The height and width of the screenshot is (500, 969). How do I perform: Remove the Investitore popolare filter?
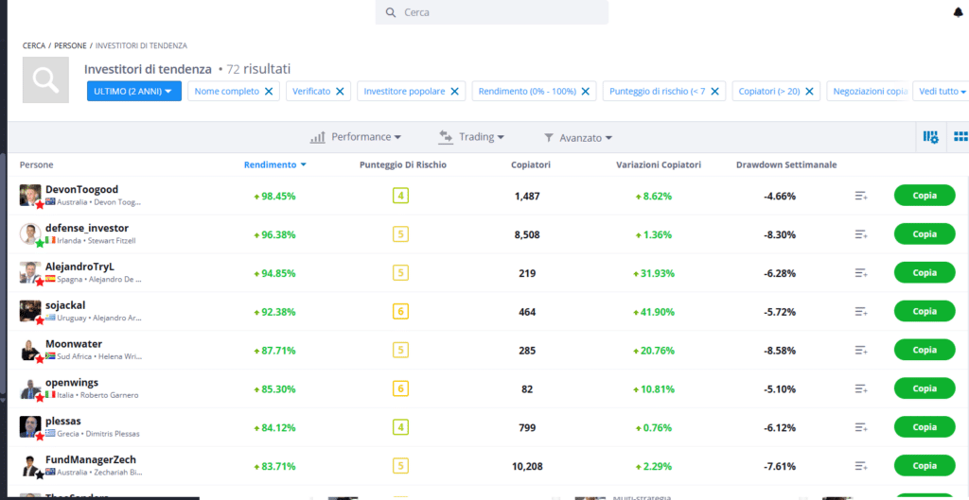(454, 91)
